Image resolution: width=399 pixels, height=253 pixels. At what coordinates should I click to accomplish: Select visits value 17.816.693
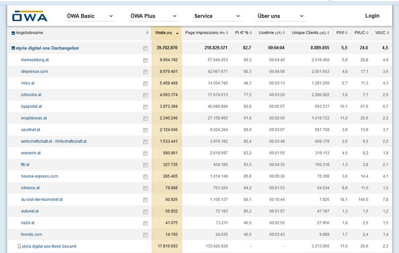pyautogui.click(x=168, y=246)
